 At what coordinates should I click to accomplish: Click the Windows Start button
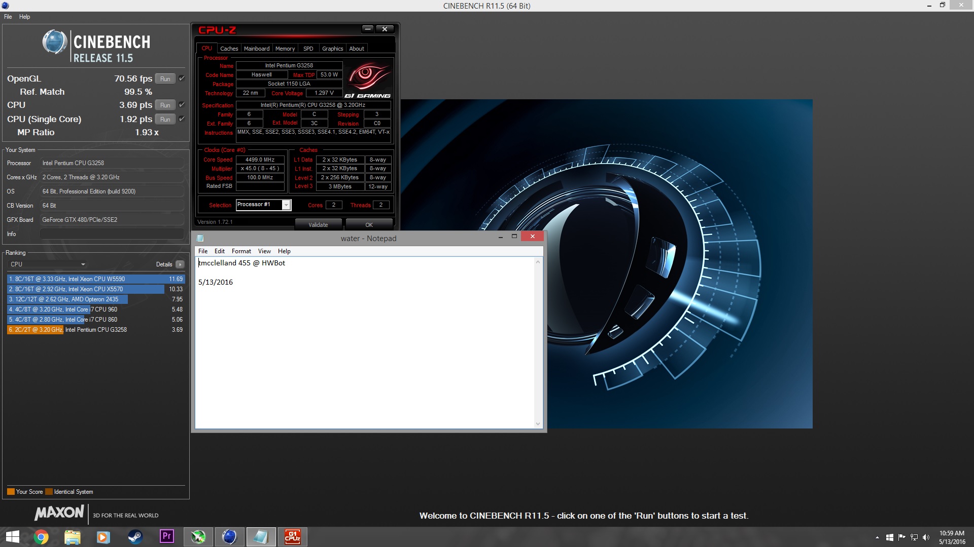click(x=12, y=537)
